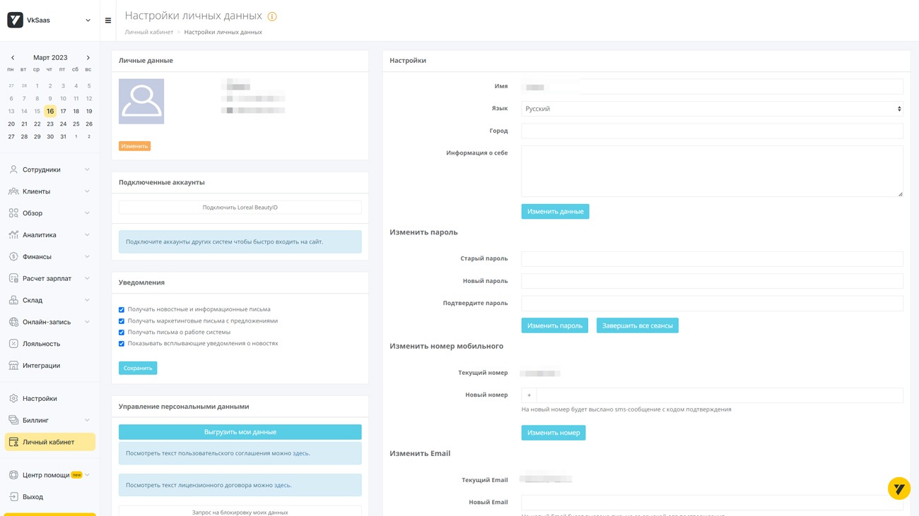Go to next month in calendar
This screenshot has width=919, height=516.
(88, 58)
